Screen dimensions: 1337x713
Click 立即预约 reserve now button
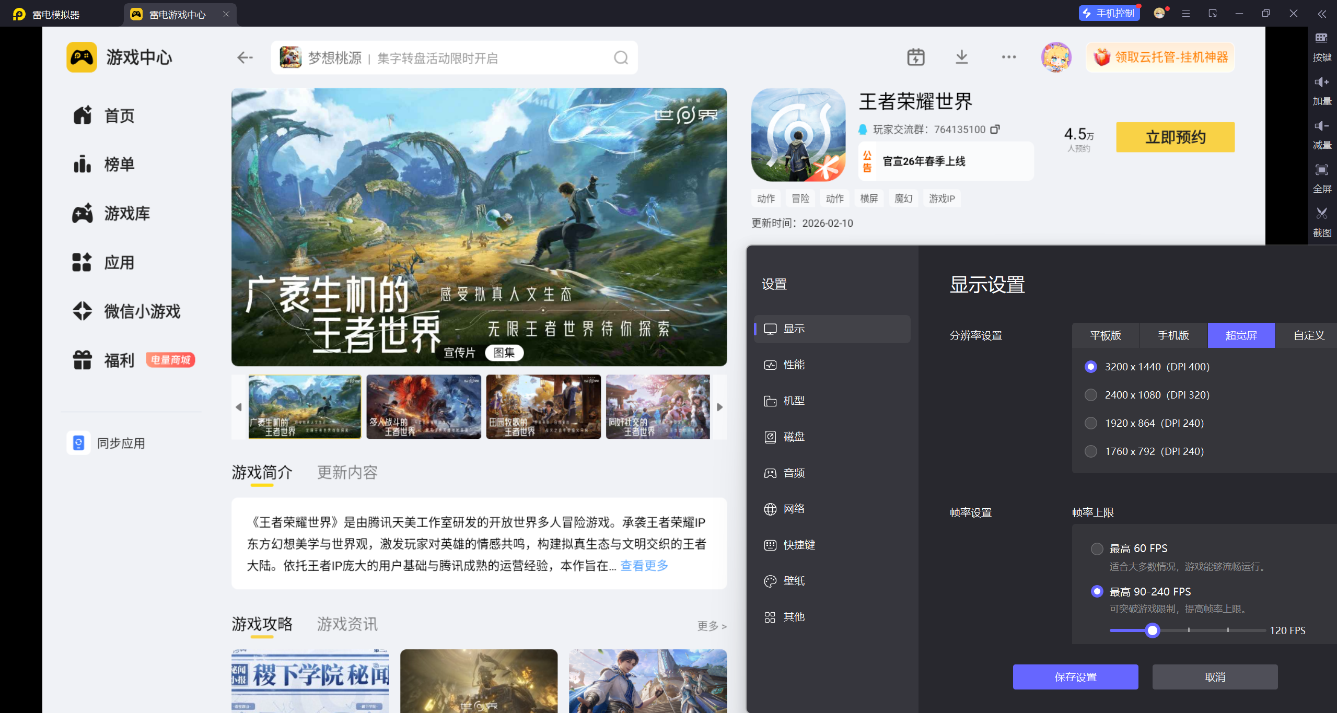pyautogui.click(x=1175, y=137)
